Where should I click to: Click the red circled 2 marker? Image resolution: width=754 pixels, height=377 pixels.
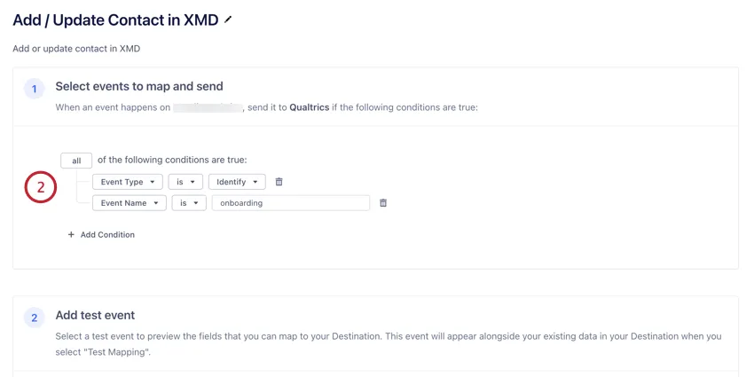pos(40,187)
